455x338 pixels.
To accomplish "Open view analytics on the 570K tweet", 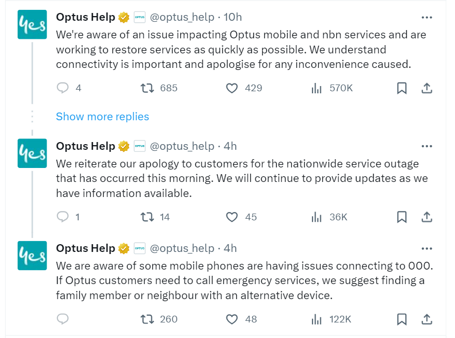I will click(x=317, y=88).
